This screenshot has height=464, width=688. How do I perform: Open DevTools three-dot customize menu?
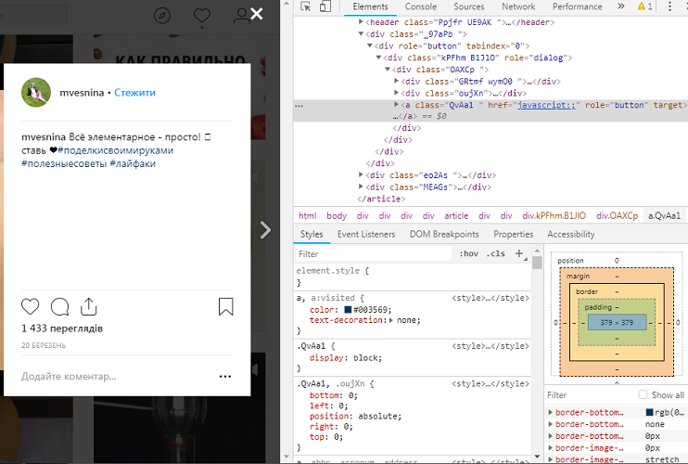coord(669,6)
